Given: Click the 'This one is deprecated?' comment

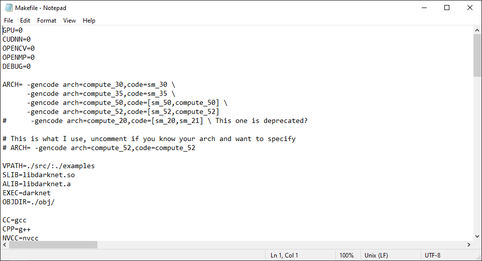Looking at the screenshot, I should [x=261, y=121].
